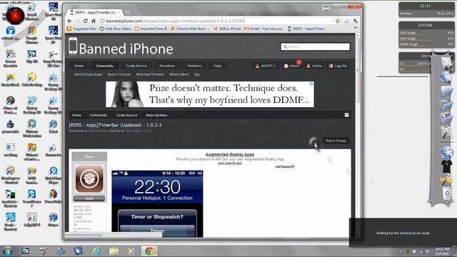Click the Banned iPhone site logo
Viewport: 457px width, 257px height.
121,47
